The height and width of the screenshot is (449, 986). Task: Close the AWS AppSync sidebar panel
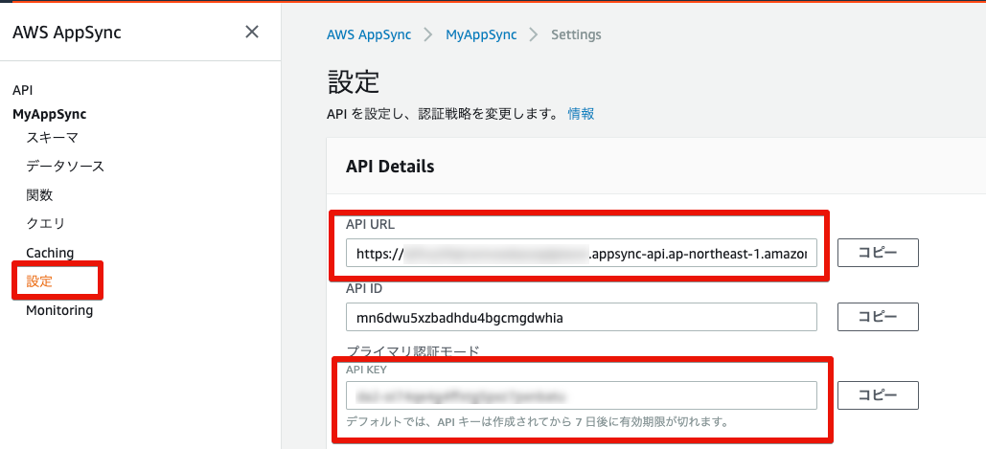pyautogui.click(x=252, y=32)
